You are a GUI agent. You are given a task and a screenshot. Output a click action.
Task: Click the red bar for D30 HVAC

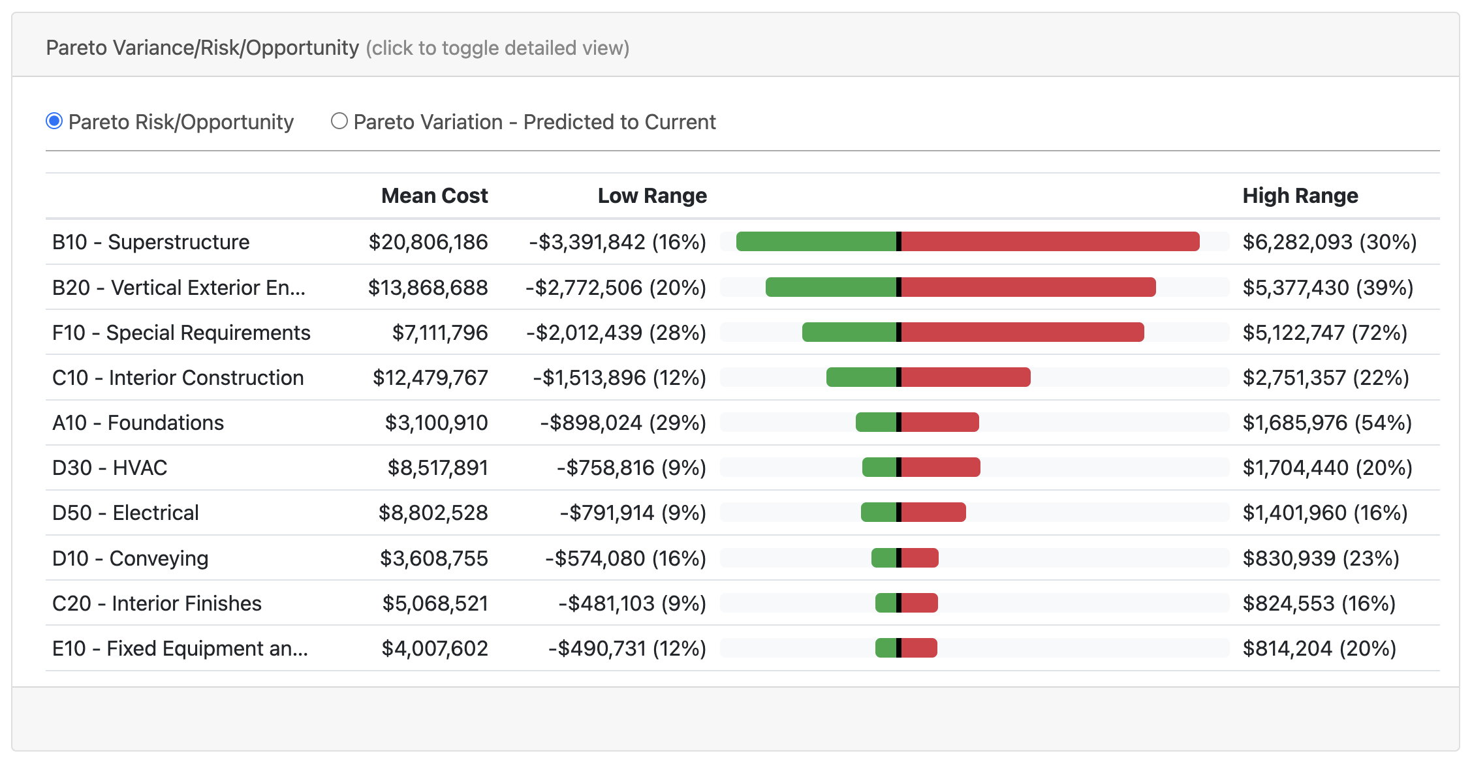pos(940,467)
